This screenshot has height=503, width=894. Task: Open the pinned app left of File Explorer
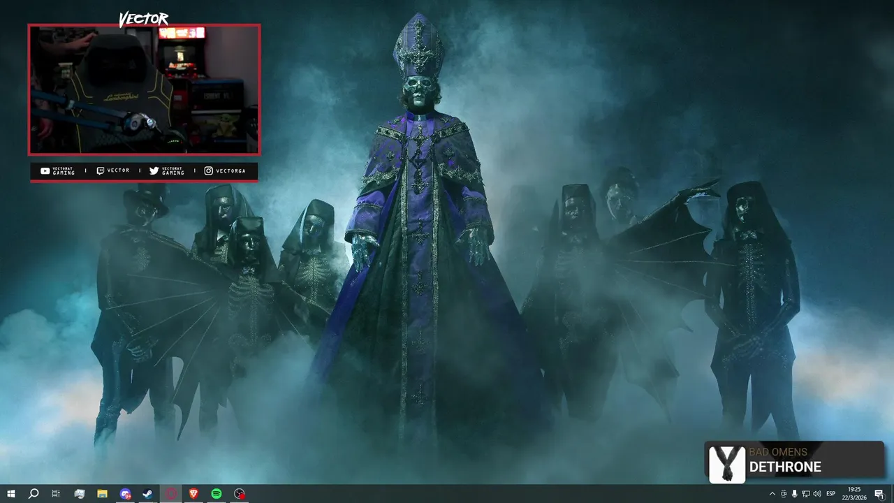point(79,494)
